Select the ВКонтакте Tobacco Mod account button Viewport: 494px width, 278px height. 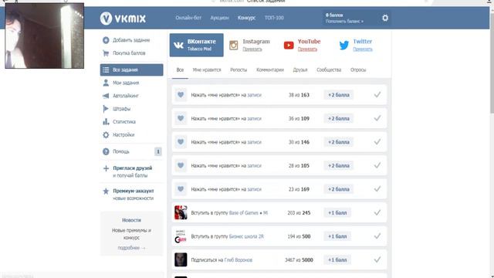(x=196, y=45)
